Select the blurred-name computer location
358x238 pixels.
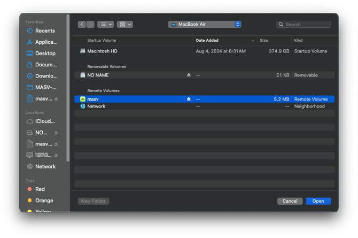(39, 155)
